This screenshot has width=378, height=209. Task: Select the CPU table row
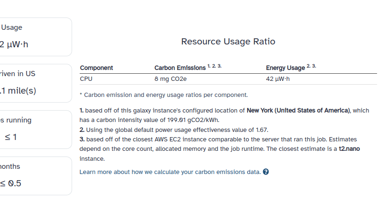coord(228,79)
